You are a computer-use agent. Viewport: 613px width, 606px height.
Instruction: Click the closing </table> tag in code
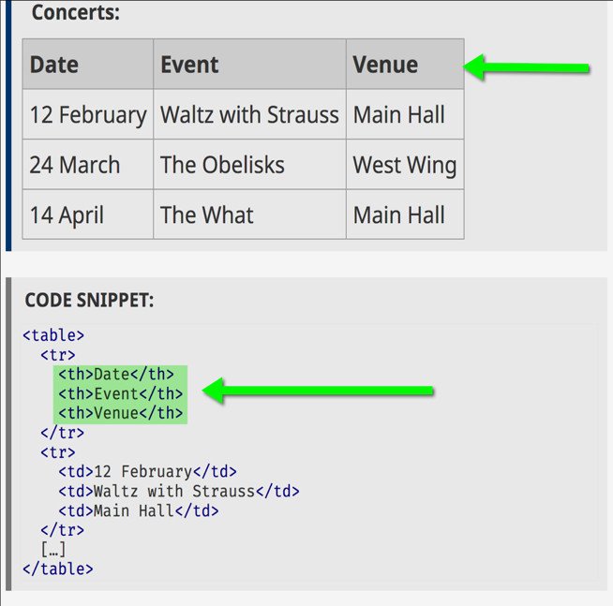click(58, 569)
